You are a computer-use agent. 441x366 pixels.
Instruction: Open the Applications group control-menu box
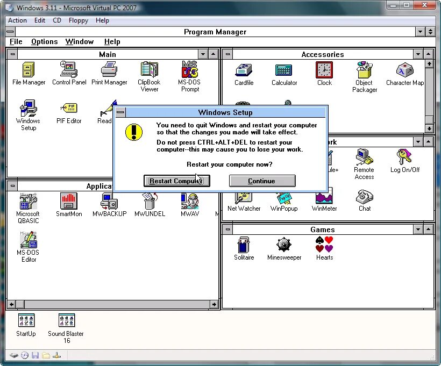point(13,186)
